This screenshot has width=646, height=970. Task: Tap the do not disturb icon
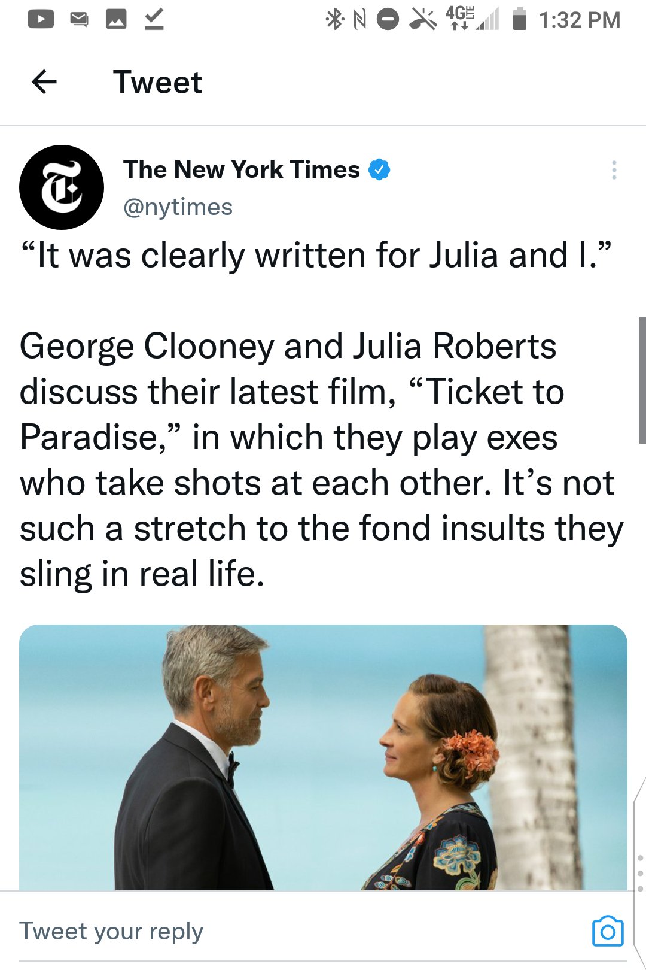pos(388,19)
